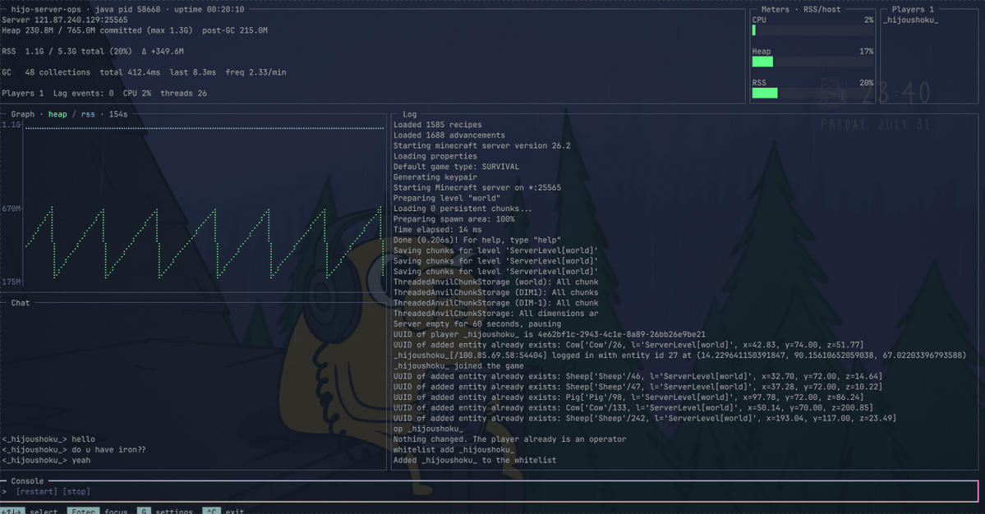This screenshot has height=514, width=985.
Task: Click the ^C exit key hint
Action: (x=223, y=510)
